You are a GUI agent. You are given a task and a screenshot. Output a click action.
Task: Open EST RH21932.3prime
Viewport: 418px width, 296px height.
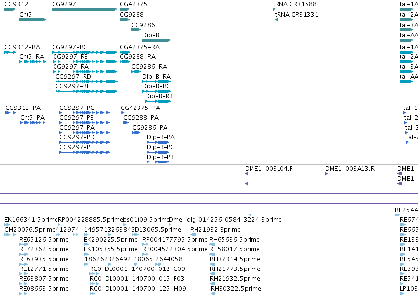tap(216, 230)
